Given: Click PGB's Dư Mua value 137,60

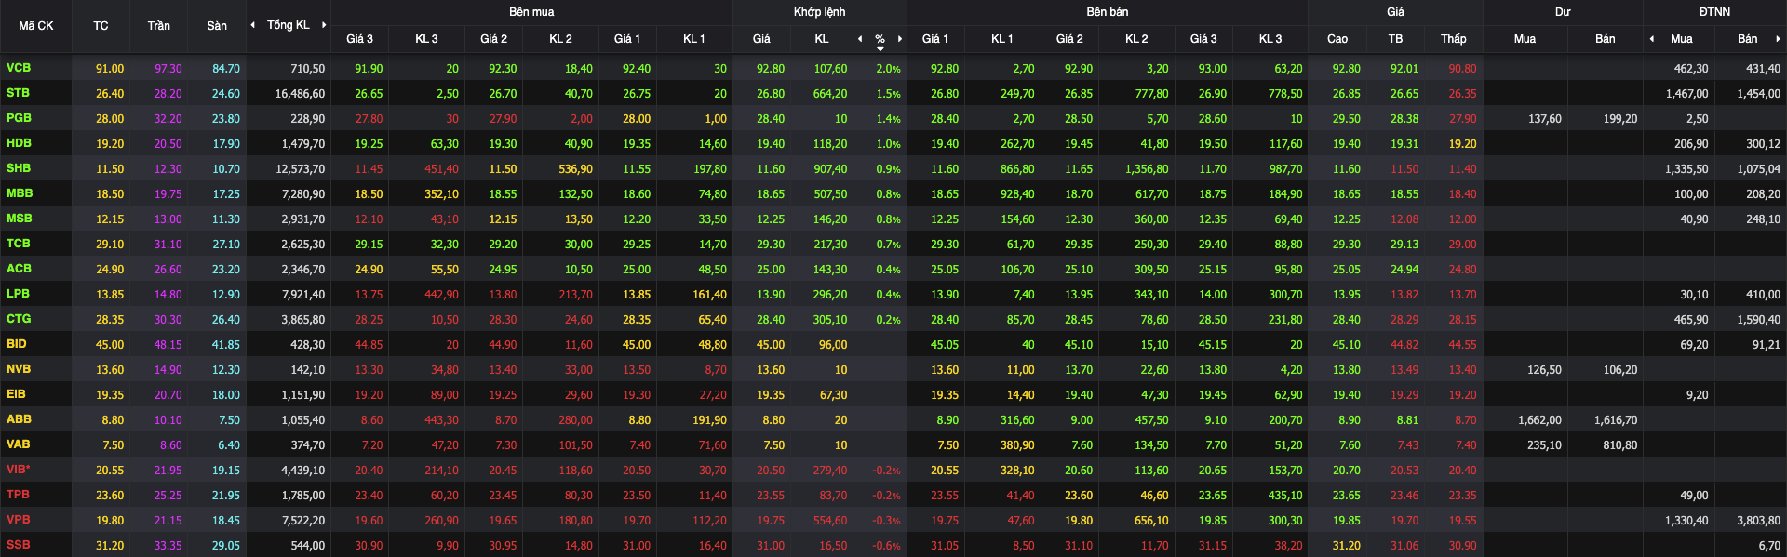Looking at the screenshot, I should click(1545, 119).
